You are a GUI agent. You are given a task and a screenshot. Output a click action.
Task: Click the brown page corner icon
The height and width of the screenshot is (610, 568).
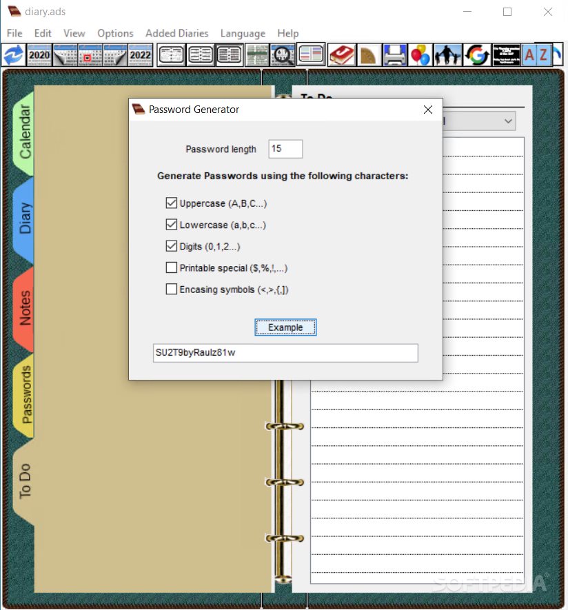[x=368, y=55]
